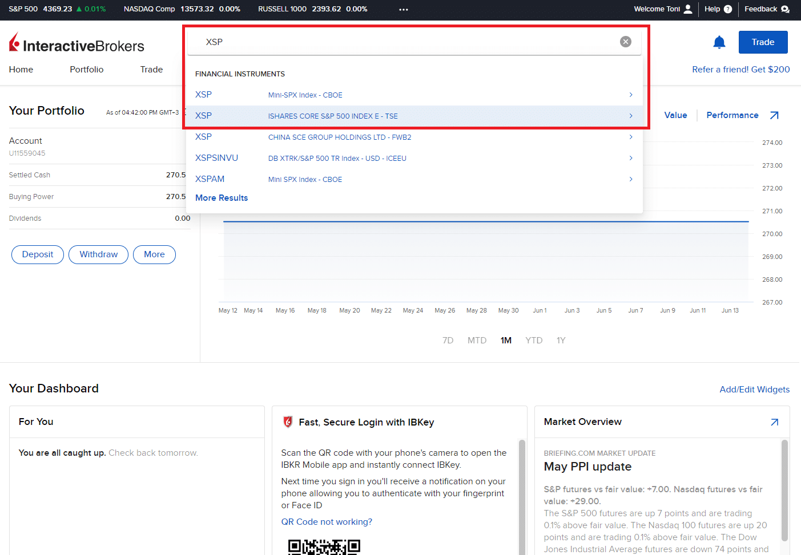Select the MTD chart range
Screen dimensions: 801x555
tap(477, 341)
